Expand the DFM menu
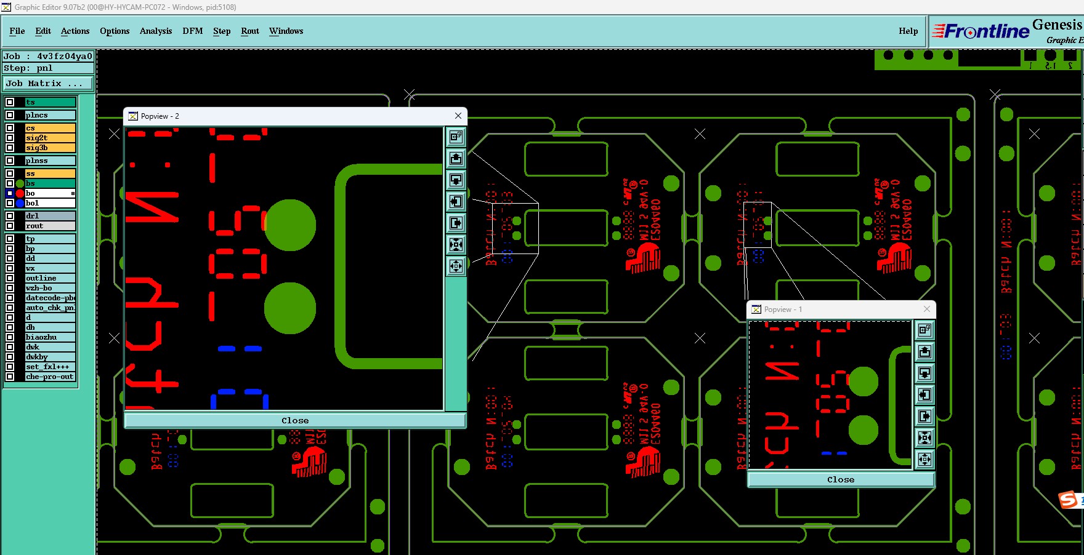Screen dimensions: 1084x555 193,31
